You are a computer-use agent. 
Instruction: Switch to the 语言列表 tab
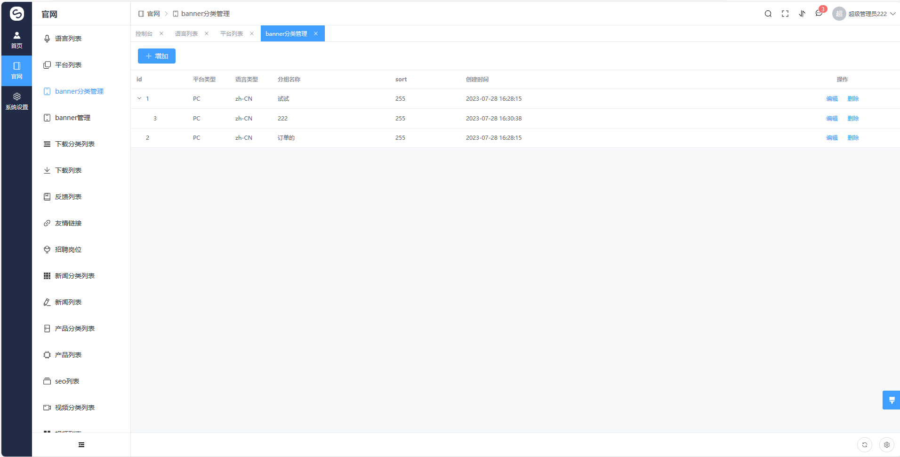tap(186, 33)
